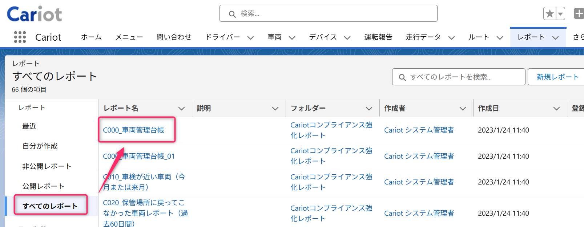Open the C010_車検が近い車両 report

[144, 182]
